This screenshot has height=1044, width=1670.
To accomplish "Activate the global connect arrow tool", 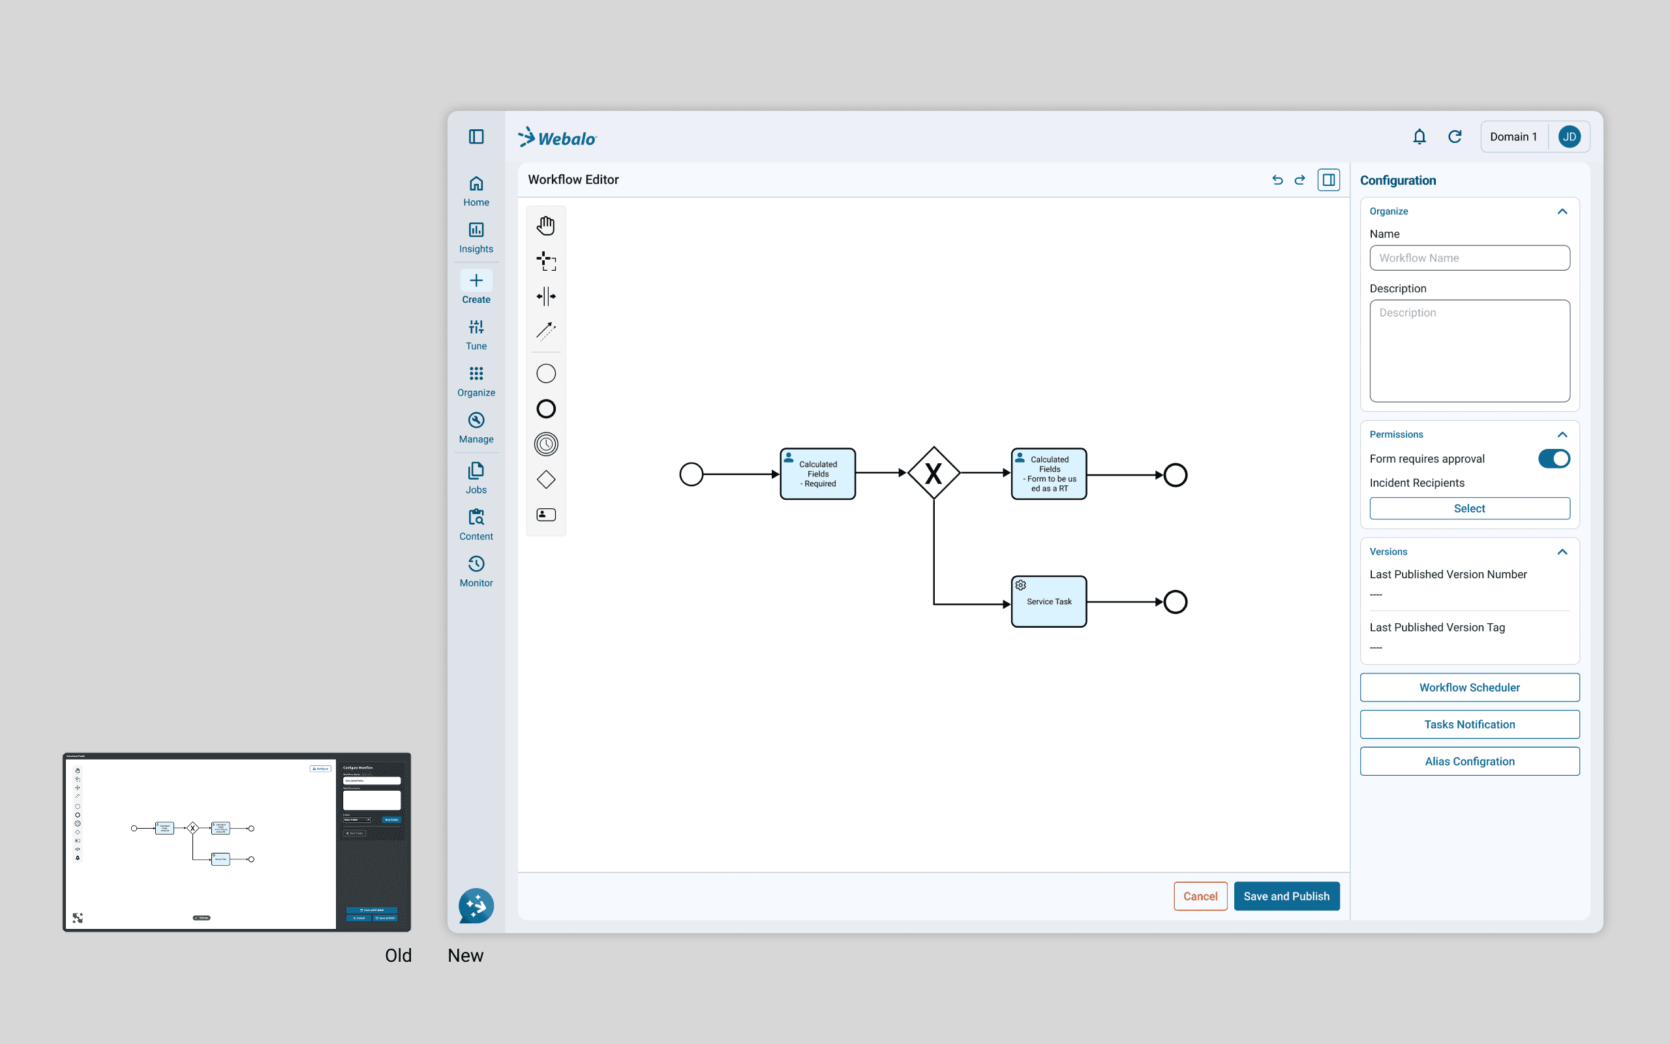I will [546, 331].
